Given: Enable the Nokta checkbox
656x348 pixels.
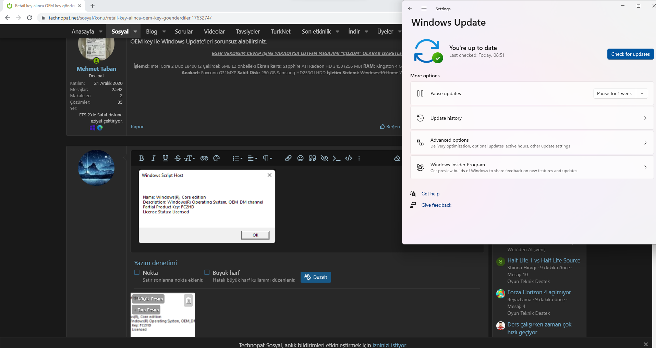Looking at the screenshot, I should [137, 272].
